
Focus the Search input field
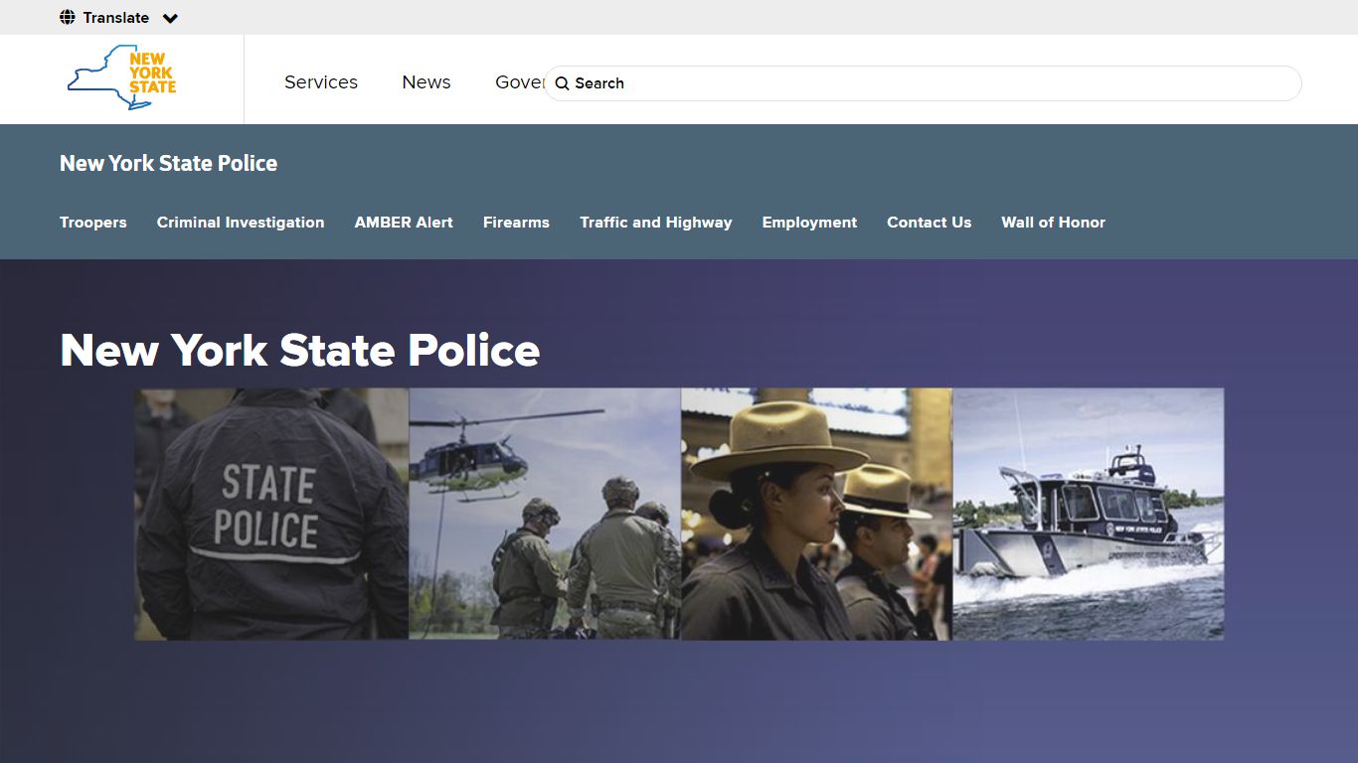(x=923, y=83)
